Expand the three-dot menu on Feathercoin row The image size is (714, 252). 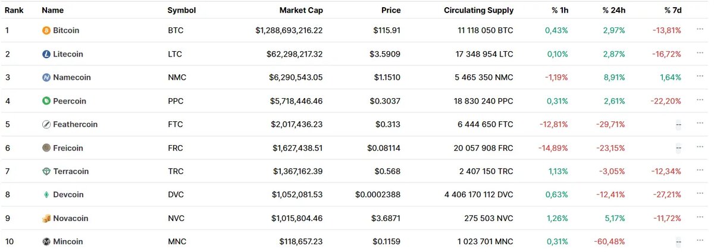(x=700, y=124)
